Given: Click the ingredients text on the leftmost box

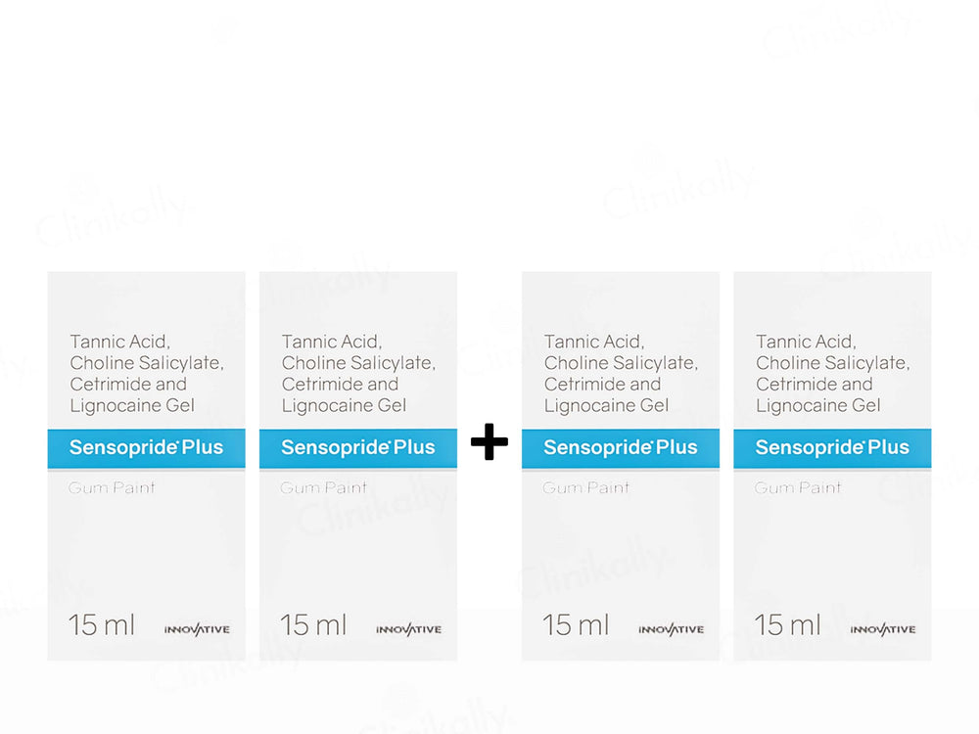Looking at the screenshot, I should point(147,373).
